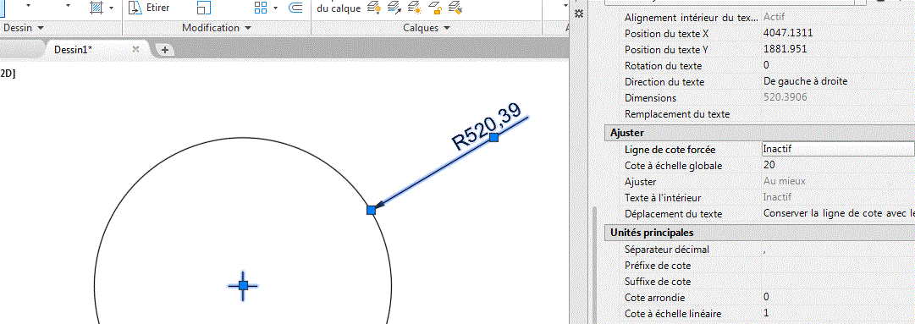The width and height of the screenshot is (915, 324).
Task: Click the layer unlock padlock icon
Action: click(435, 8)
